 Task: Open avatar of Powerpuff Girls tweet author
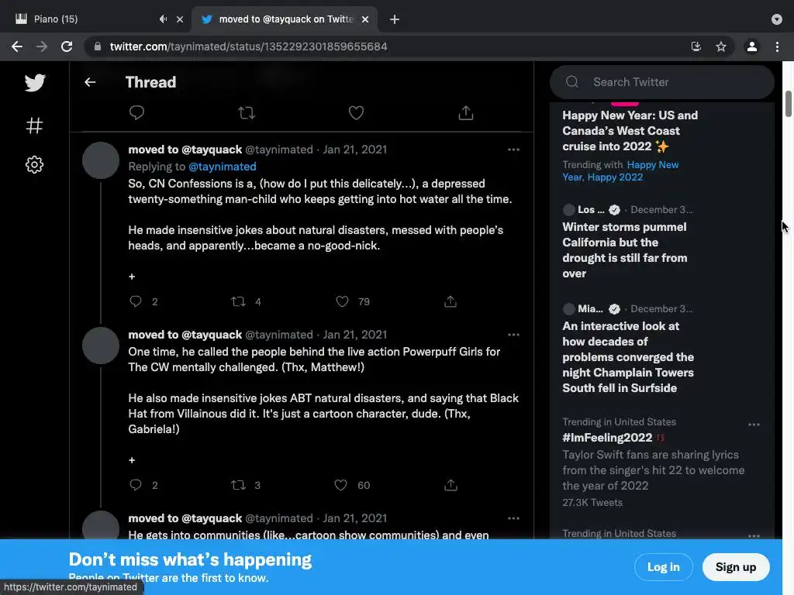point(101,346)
